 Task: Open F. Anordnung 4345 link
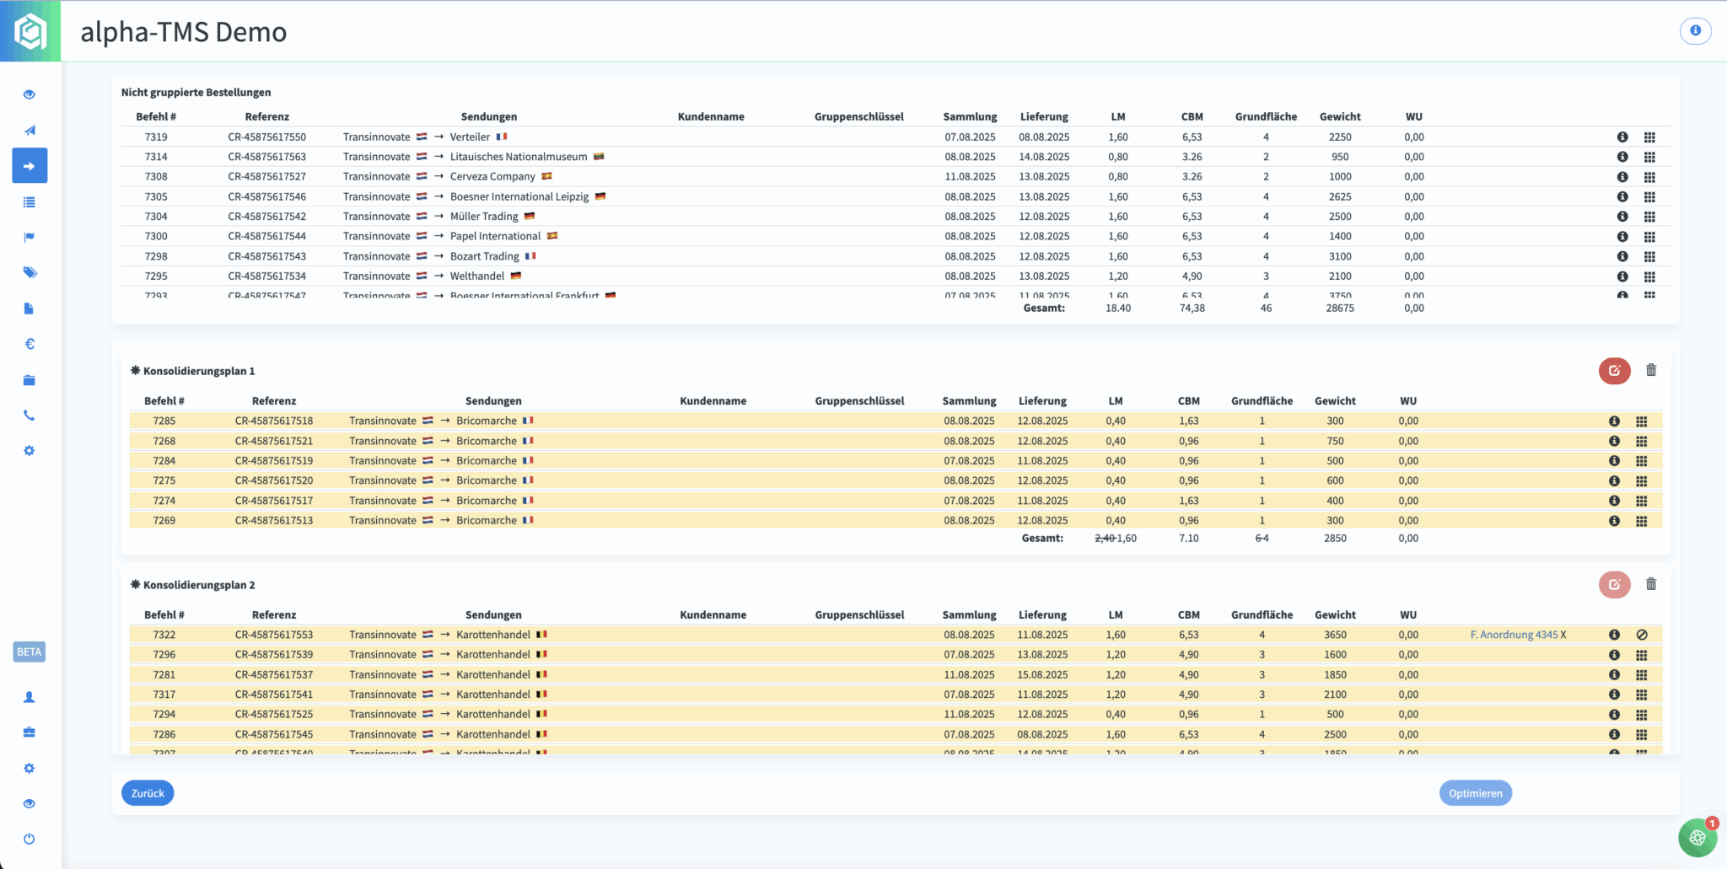pos(1514,635)
